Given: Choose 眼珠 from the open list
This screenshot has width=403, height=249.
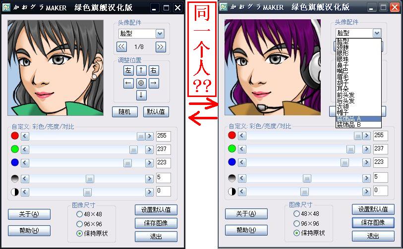Looking at the screenshot, I should (x=358, y=59).
